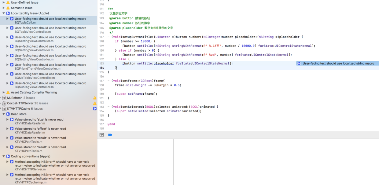
Task: Click the BQMeTableViewController.m analyzer icon
Action: click(x=12, y=74)
